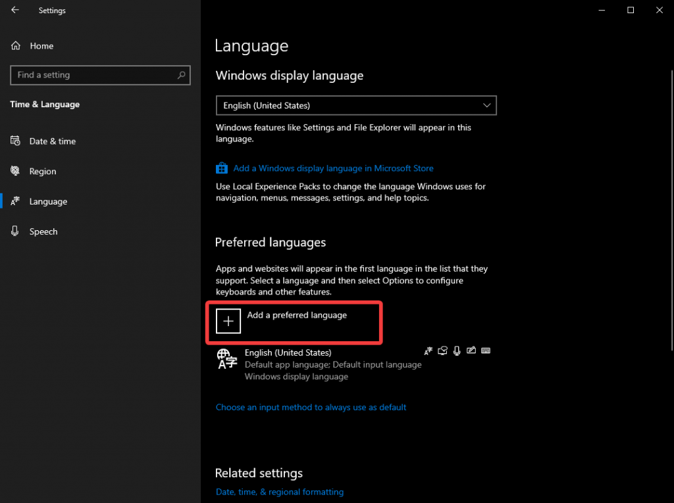
Task: Open the Windows display language dropdown
Action: coord(356,105)
